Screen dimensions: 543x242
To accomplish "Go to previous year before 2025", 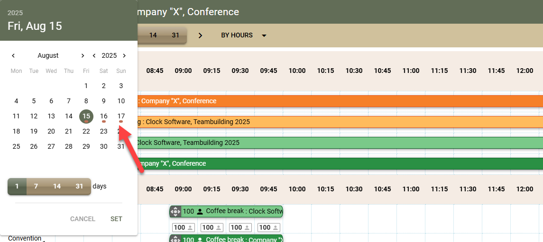I will pyautogui.click(x=94, y=56).
